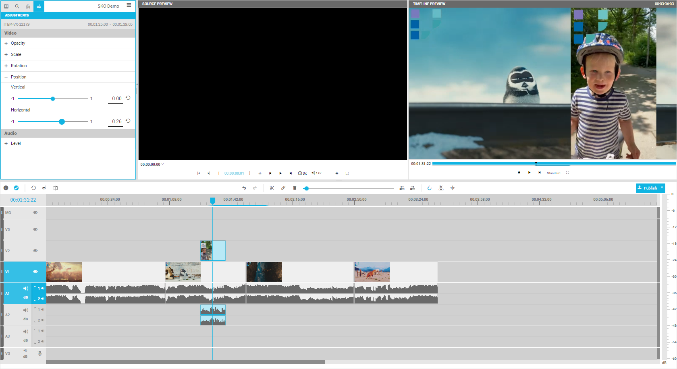Toggle fullscreen on source preview
Screen dimensions: 677x369
click(347, 173)
